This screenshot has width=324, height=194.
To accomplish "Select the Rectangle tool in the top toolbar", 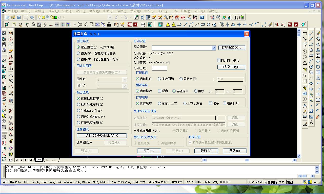I will pyautogui.click(x=203, y=25).
